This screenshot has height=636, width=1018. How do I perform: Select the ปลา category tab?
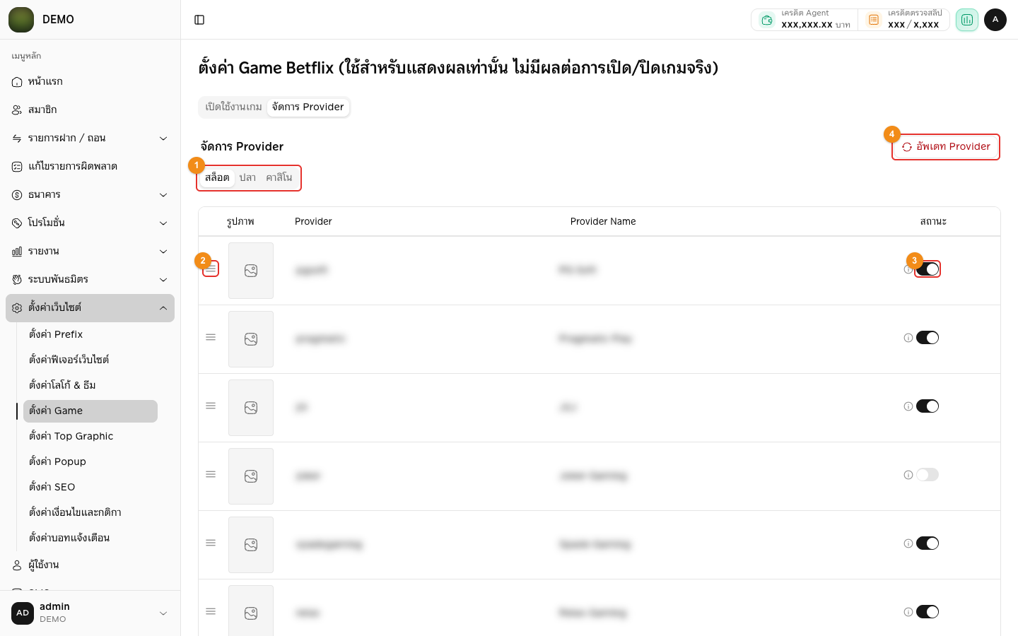tap(247, 177)
